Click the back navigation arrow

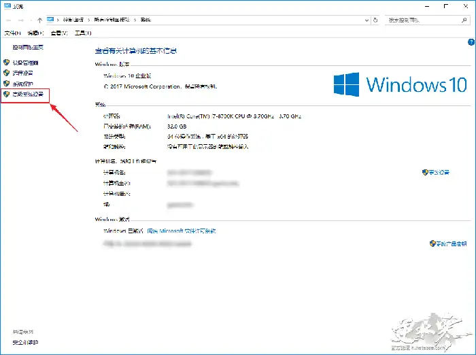click(x=8, y=20)
